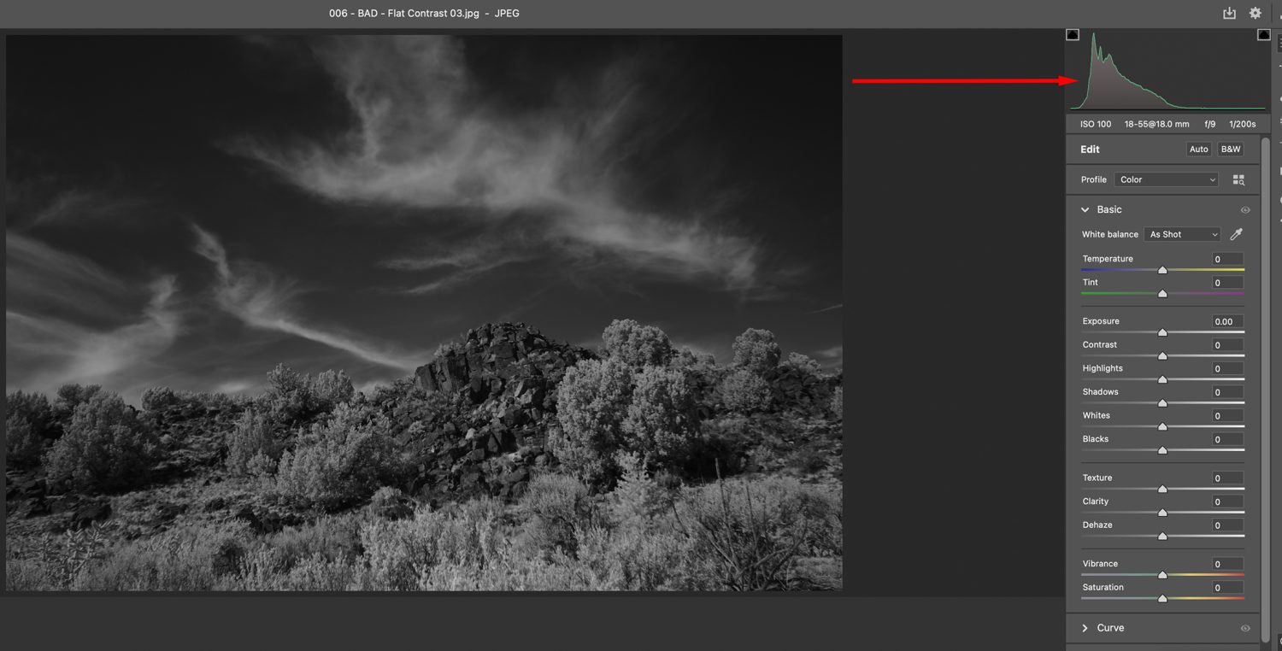This screenshot has height=651, width=1282.
Task: Click the Tint value field
Action: tap(1227, 283)
